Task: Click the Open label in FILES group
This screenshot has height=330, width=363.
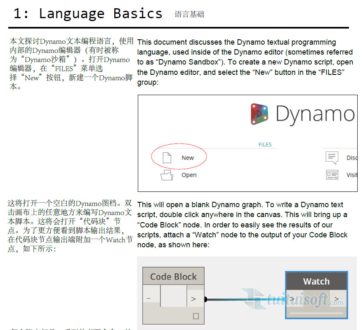Action: (x=189, y=175)
